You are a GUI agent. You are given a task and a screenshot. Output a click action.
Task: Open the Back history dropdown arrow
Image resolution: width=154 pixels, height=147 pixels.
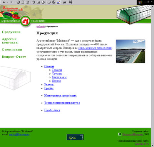pos(7,2)
